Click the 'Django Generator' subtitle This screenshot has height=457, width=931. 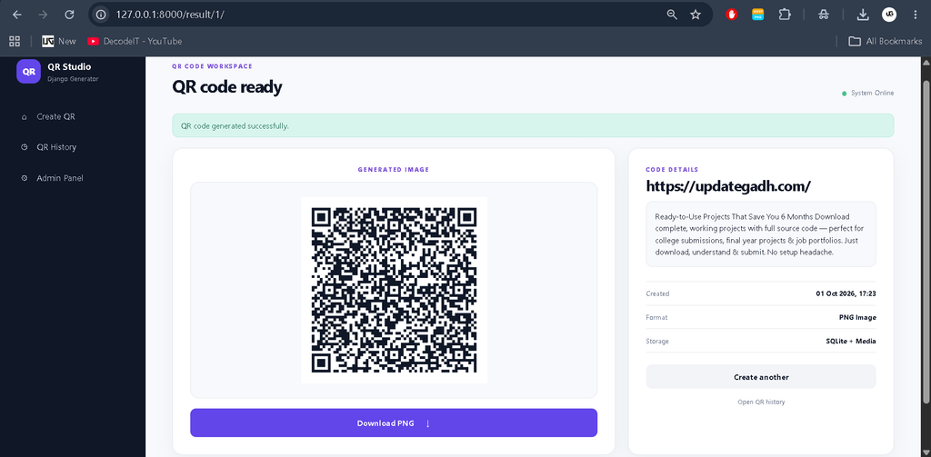(73, 79)
